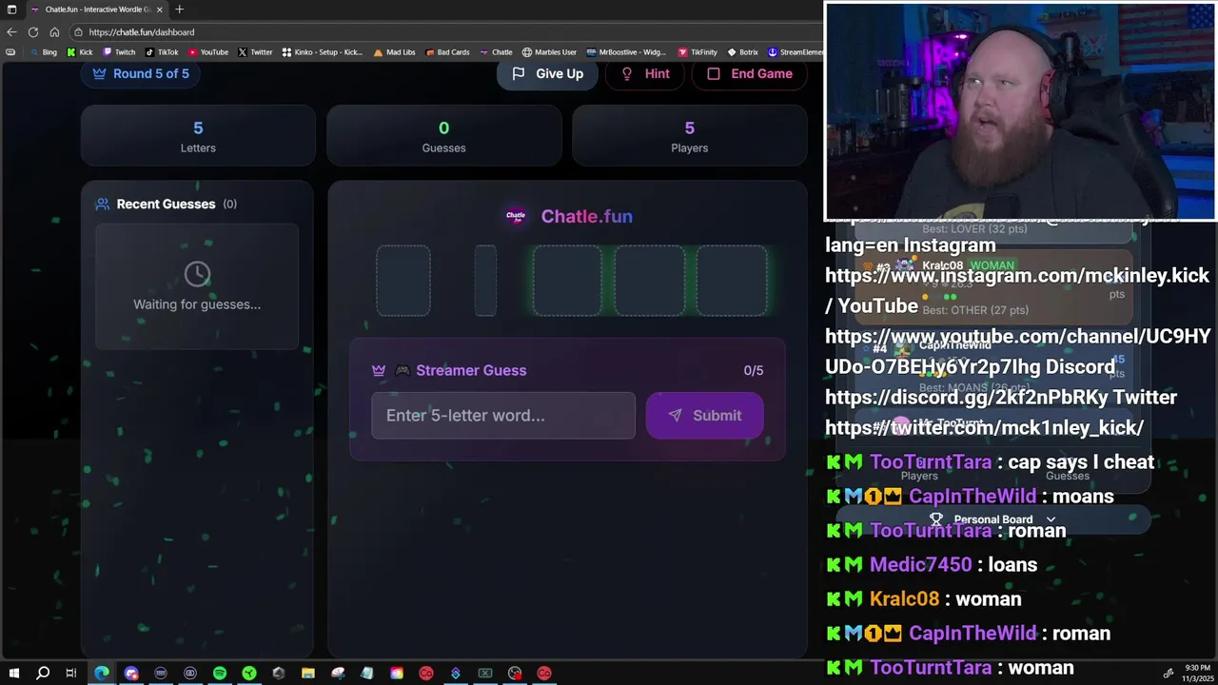Click the Give Up button

point(547,73)
